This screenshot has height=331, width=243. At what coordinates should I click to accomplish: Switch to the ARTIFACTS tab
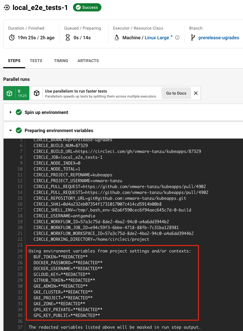(88, 61)
